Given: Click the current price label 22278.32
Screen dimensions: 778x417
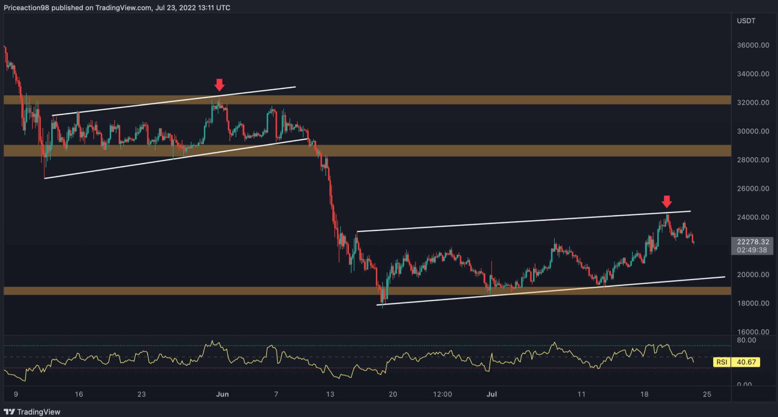Looking at the screenshot, I should [753, 242].
